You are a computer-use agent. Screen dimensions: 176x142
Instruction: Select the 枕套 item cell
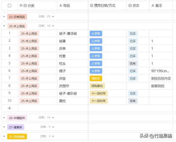(73, 56)
